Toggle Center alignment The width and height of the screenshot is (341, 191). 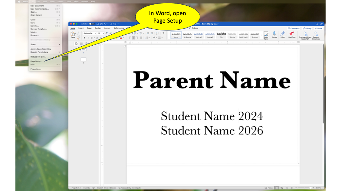(x=134, y=38)
